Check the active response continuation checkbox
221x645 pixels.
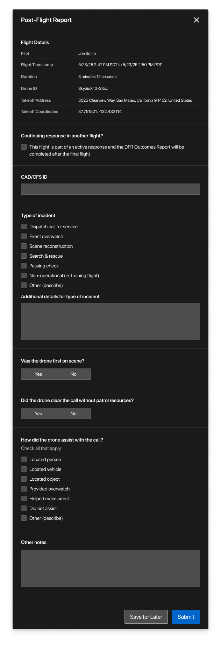(x=24, y=147)
